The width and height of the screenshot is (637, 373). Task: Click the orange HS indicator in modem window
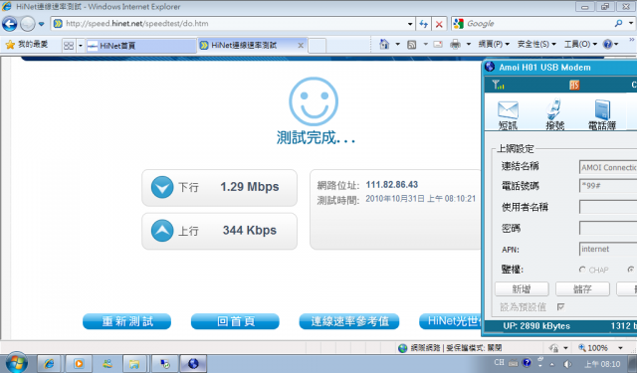pyautogui.click(x=574, y=85)
